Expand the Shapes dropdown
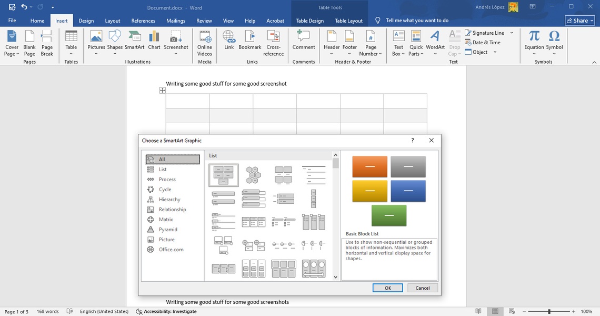The image size is (600, 316). (115, 53)
